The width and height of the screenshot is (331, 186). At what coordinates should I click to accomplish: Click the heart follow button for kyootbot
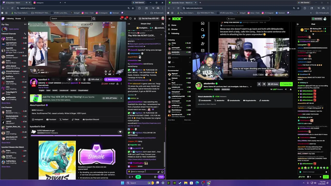click(x=69, y=80)
